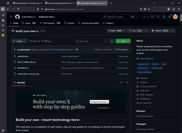
Task: Click the browser address bar URL
Action: coord(64,9)
